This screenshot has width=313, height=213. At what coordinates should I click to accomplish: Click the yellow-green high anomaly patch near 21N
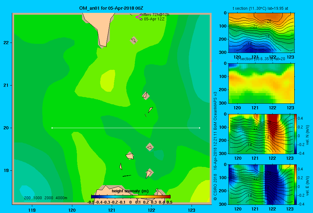[108, 81]
